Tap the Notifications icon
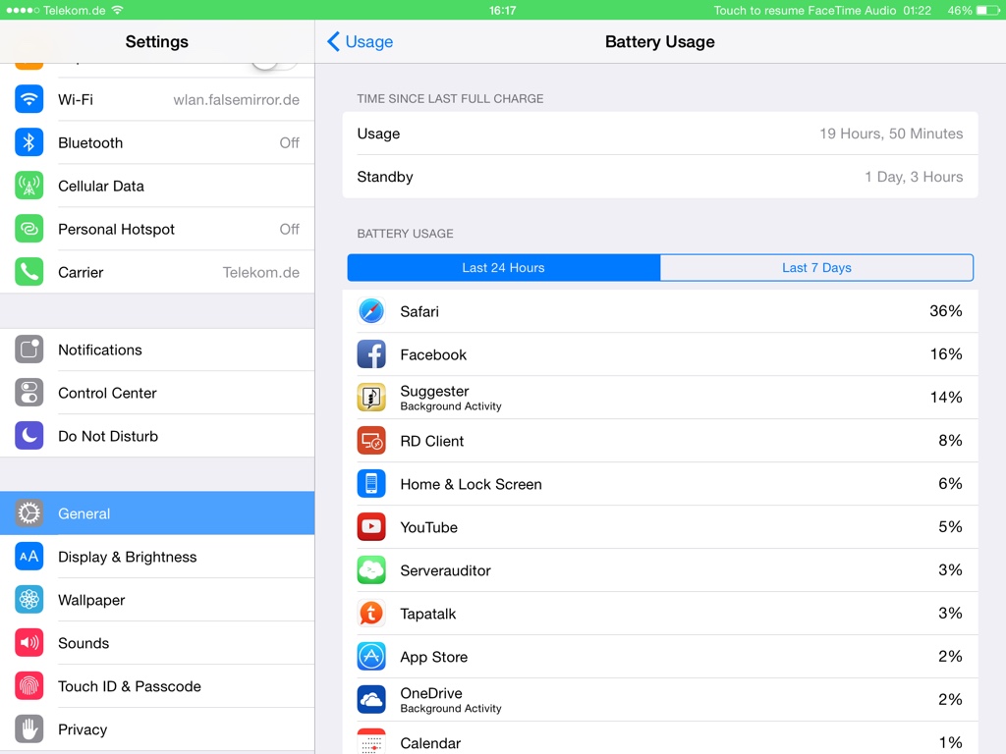 28,350
